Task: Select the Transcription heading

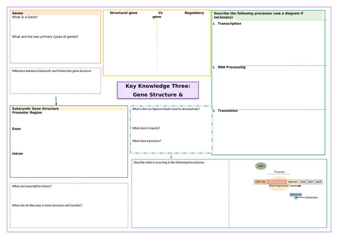Action: (229, 24)
